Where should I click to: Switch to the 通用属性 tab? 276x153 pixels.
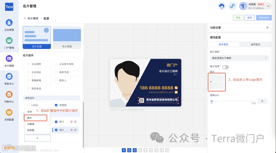255,44
